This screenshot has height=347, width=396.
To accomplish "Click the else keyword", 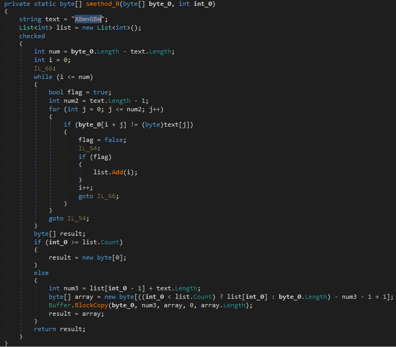I will coord(41,273).
